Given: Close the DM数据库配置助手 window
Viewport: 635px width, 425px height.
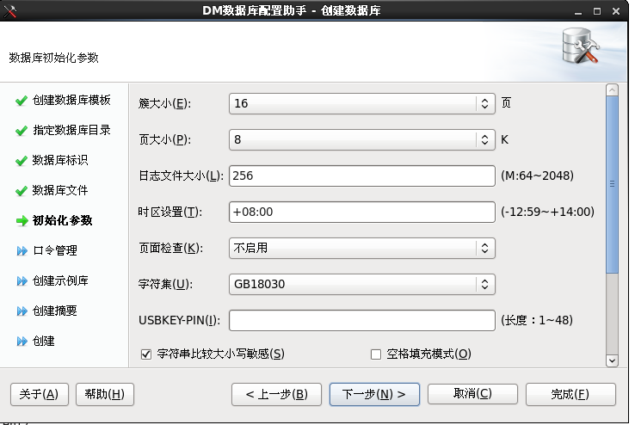Looking at the screenshot, I should 616,11.
